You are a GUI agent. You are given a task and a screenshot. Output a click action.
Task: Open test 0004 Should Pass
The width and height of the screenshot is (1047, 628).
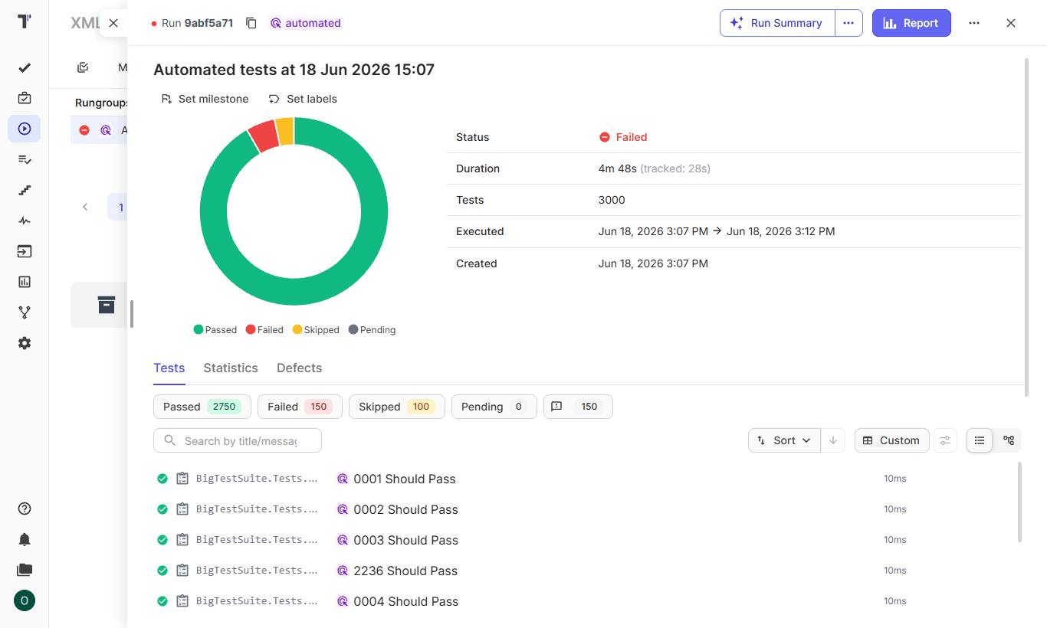405,601
